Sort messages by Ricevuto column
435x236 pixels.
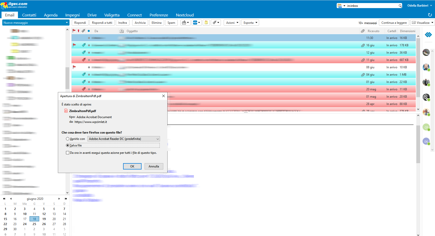[x=373, y=31]
